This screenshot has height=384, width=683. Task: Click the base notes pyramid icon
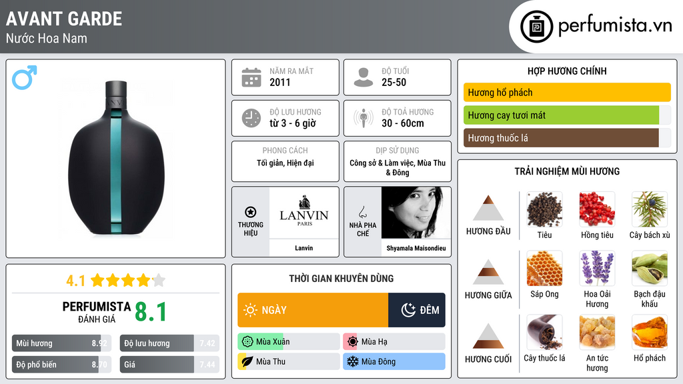(488, 336)
